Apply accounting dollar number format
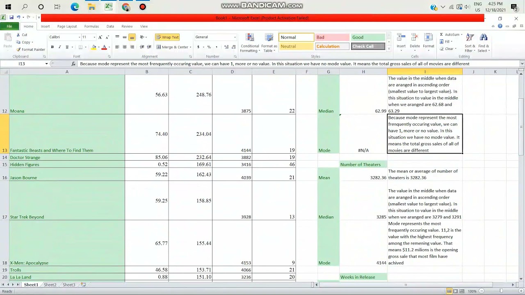This screenshot has width=525, height=295. coord(198,47)
